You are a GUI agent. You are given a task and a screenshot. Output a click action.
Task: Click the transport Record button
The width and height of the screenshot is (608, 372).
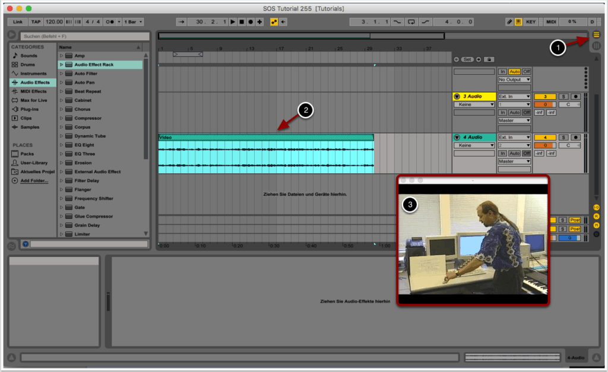[x=251, y=22]
